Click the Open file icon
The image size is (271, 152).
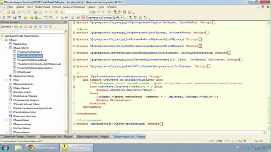[x=8, y=12]
